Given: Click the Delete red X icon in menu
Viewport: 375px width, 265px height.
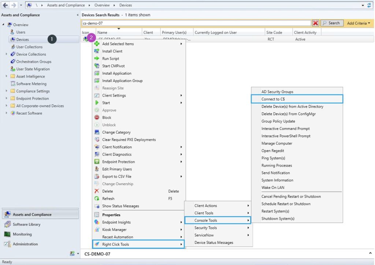Looking at the screenshot, I should 97,191.
